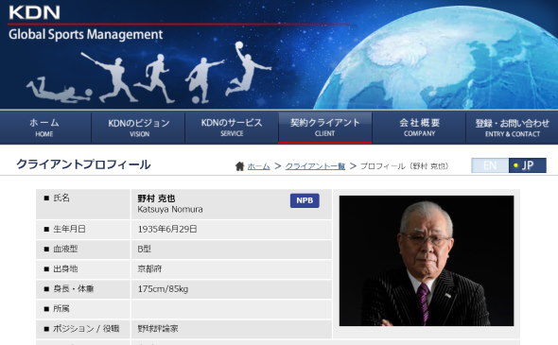
Task: Click the クライアントプロフィール page heading
Action: 83,164
